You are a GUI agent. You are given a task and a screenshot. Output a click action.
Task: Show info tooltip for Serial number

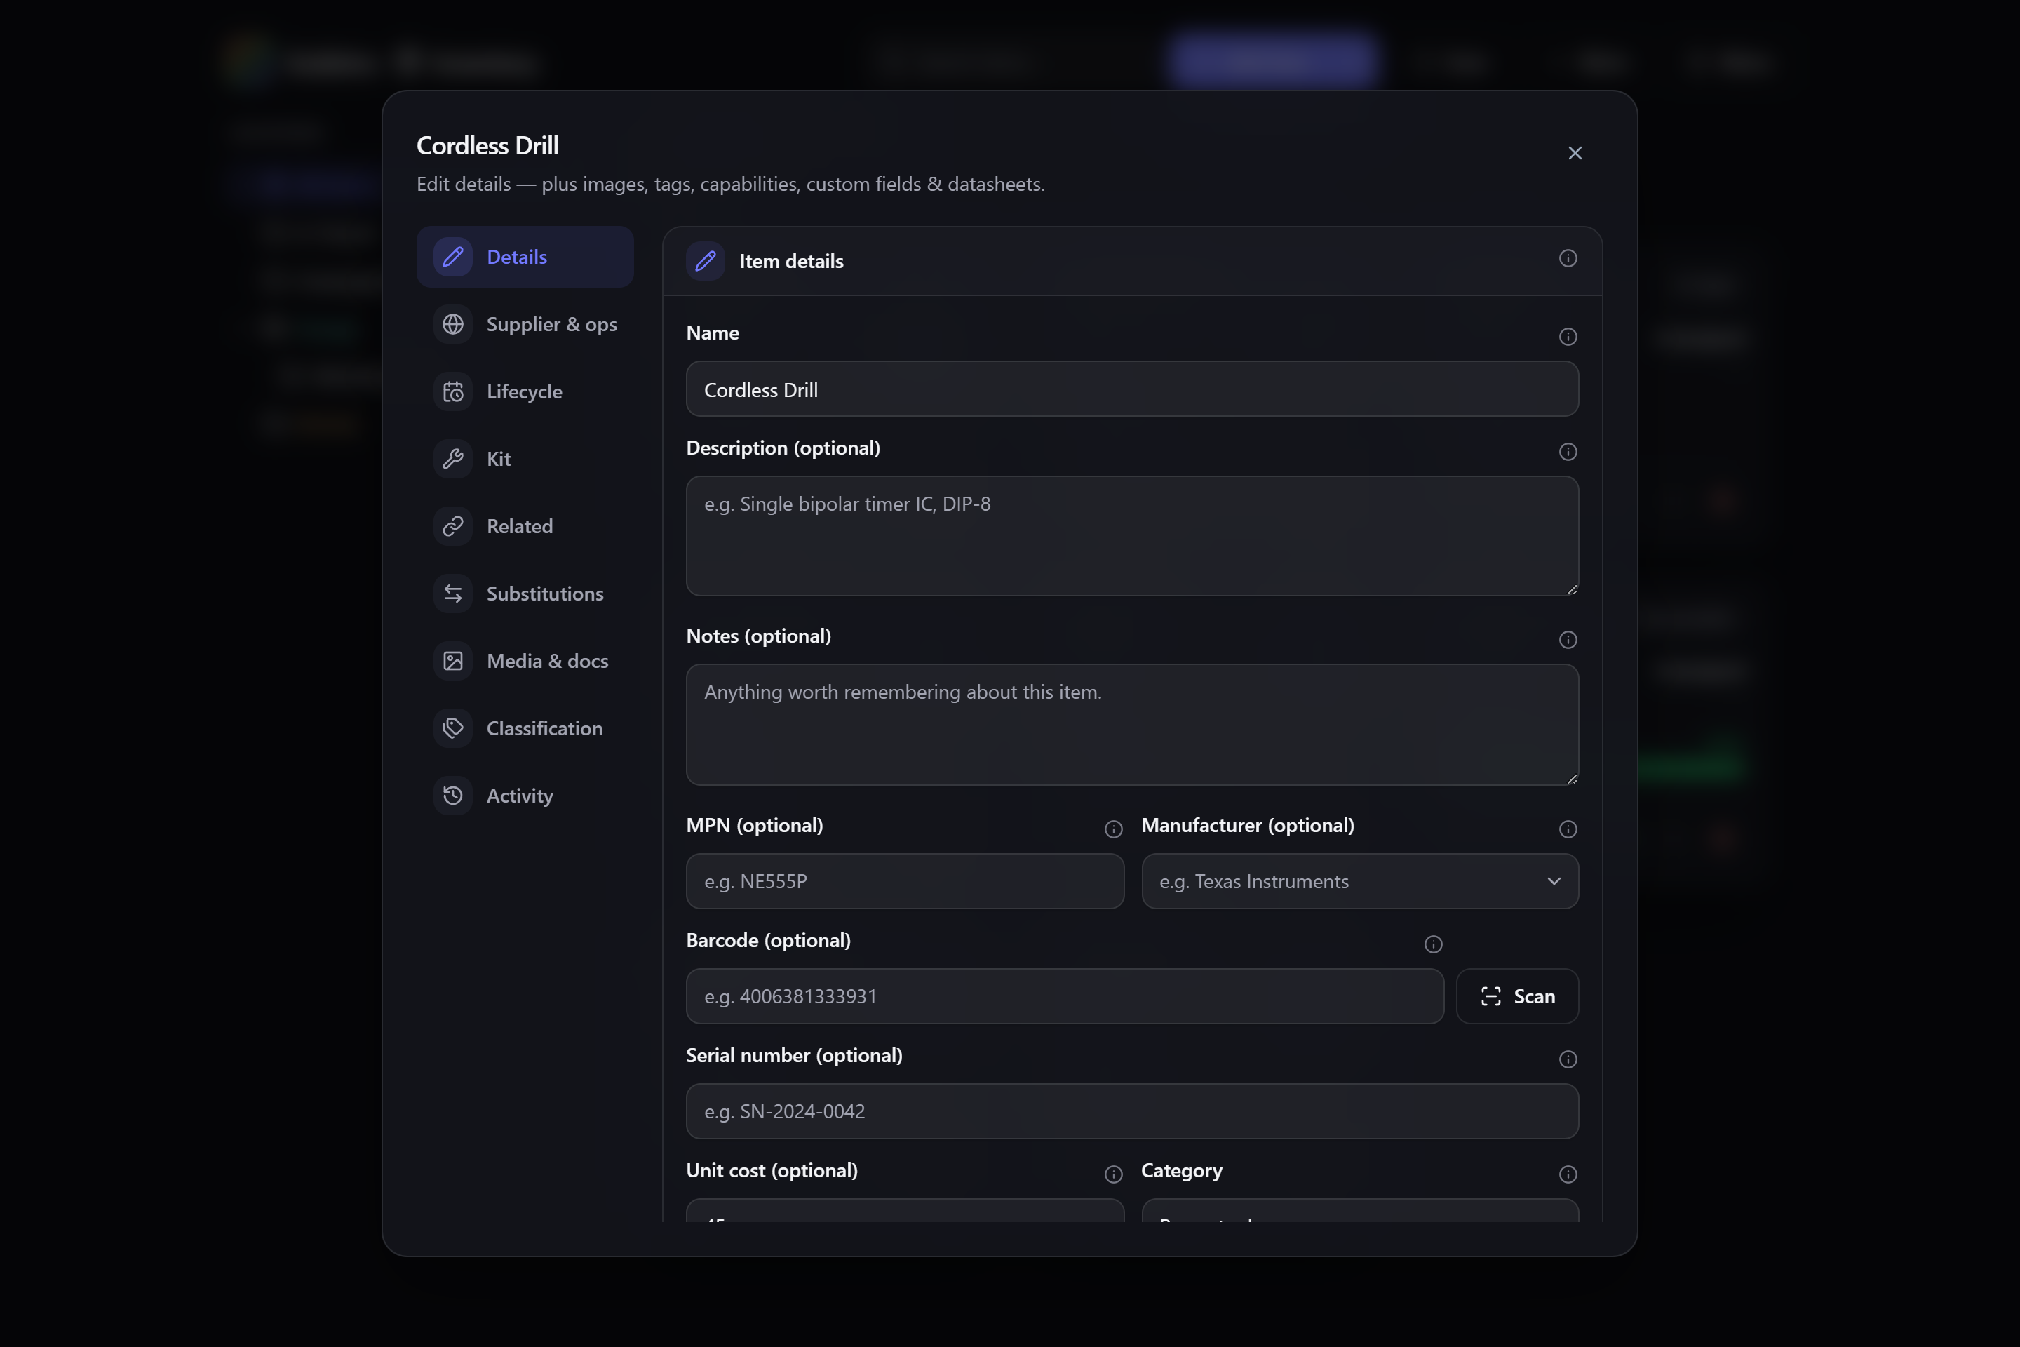pos(1568,1059)
